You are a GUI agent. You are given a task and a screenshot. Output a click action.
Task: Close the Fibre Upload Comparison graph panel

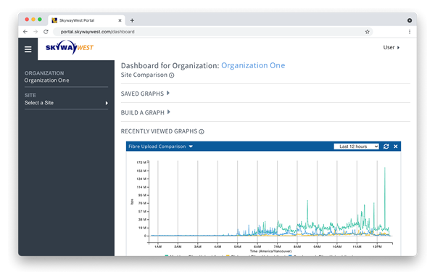click(x=396, y=147)
